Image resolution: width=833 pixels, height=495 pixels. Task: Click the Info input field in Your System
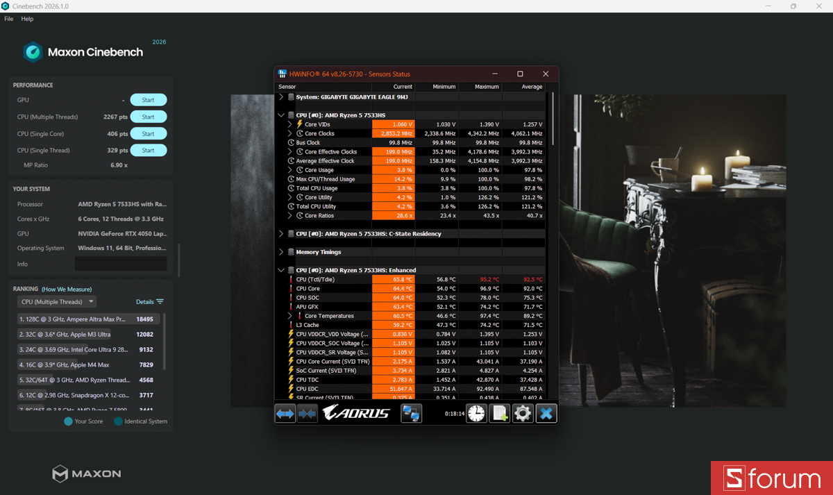[121, 264]
